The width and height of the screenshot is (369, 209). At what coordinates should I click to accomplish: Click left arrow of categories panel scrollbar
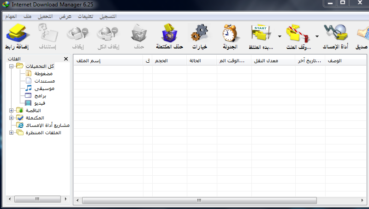click(x=10, y=199)
